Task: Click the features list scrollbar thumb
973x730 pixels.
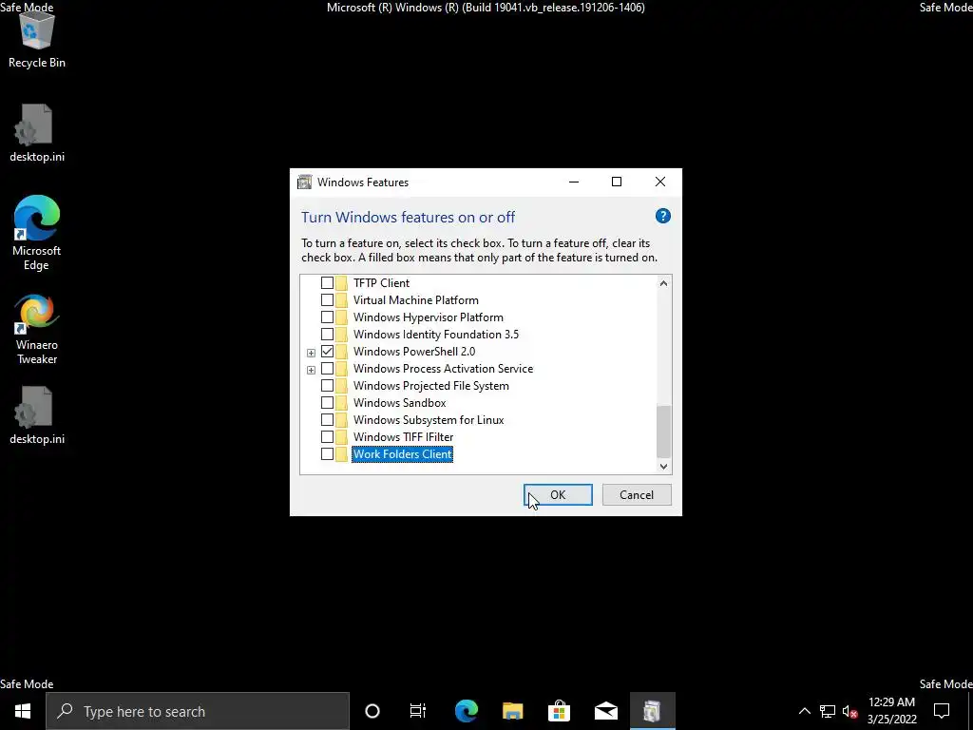Action: tap(663, 432)
